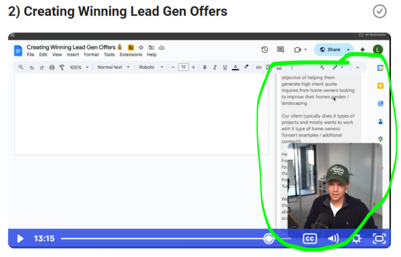
Task: Open the Gemini sparkle icon
Action: tap(363, 50)
